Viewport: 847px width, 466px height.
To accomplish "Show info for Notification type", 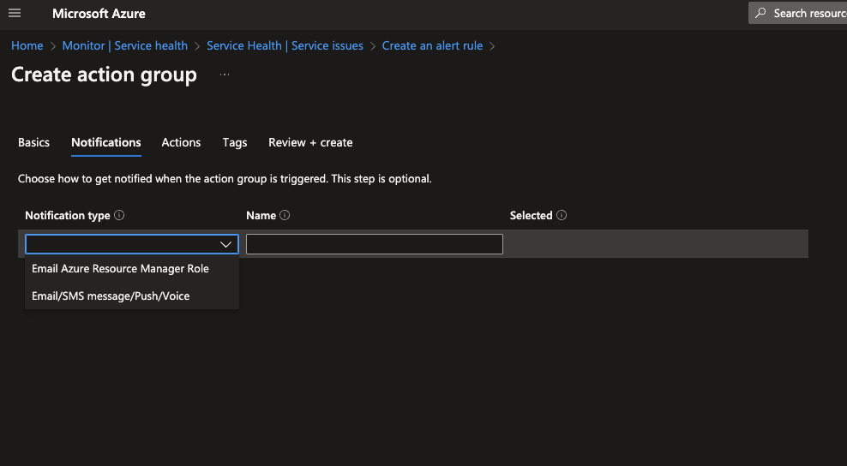I will pyautogui.click(x=119, y=215).
